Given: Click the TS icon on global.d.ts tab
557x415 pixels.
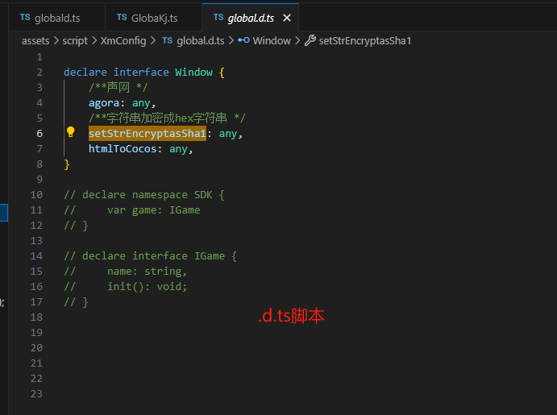Looking at the screenshot, I should [x=218, y=18].
